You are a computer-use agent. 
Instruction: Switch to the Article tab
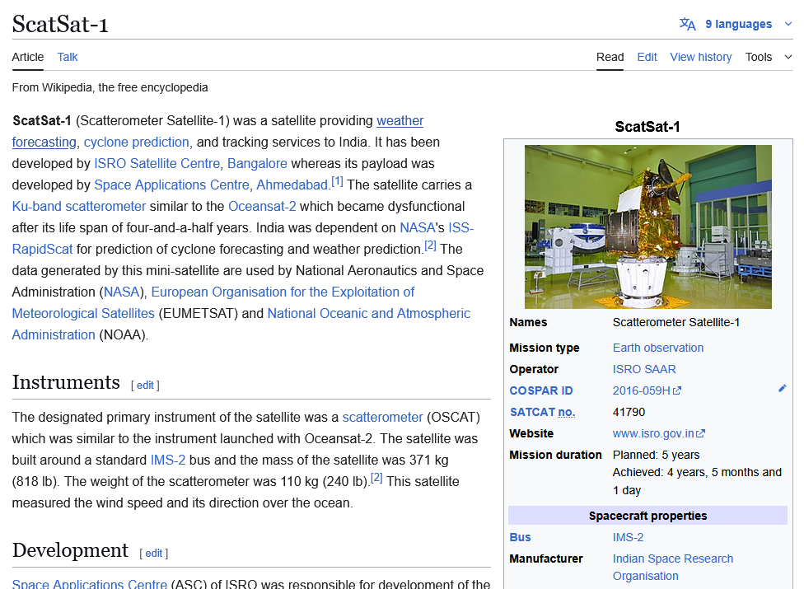tap(28, 57)
